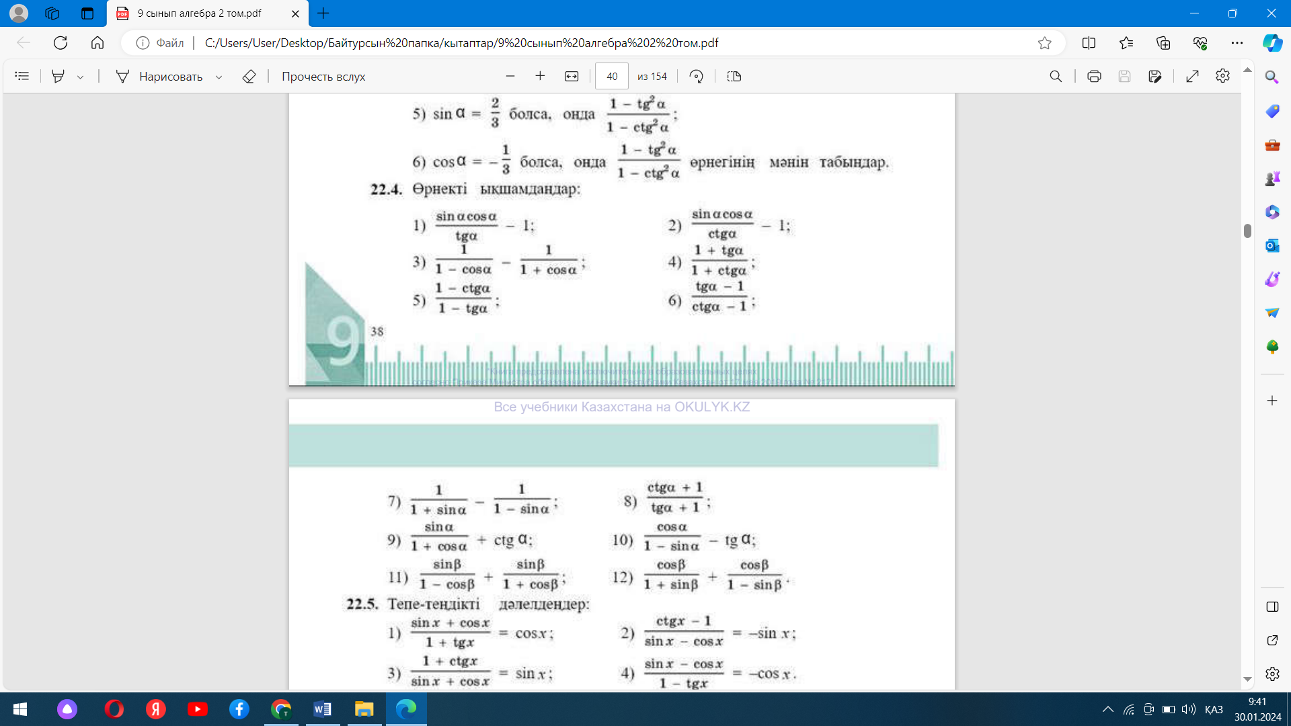Expand highlighter color options dropdown

click(81, 77)
